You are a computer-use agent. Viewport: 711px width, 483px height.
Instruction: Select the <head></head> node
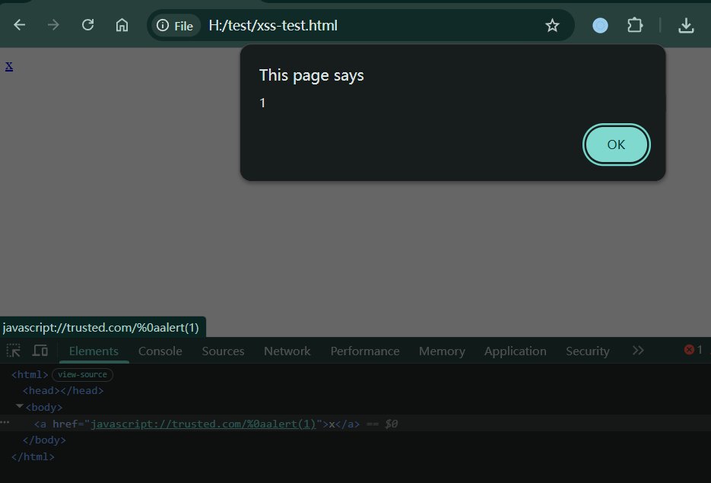pos(63,390)
